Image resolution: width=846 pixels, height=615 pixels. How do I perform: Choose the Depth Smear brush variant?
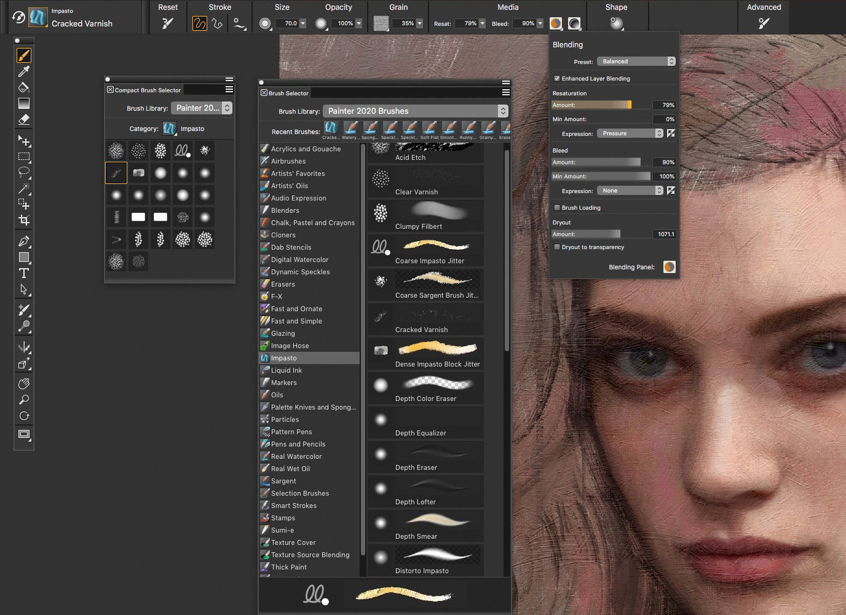click(x=425, y=526)
